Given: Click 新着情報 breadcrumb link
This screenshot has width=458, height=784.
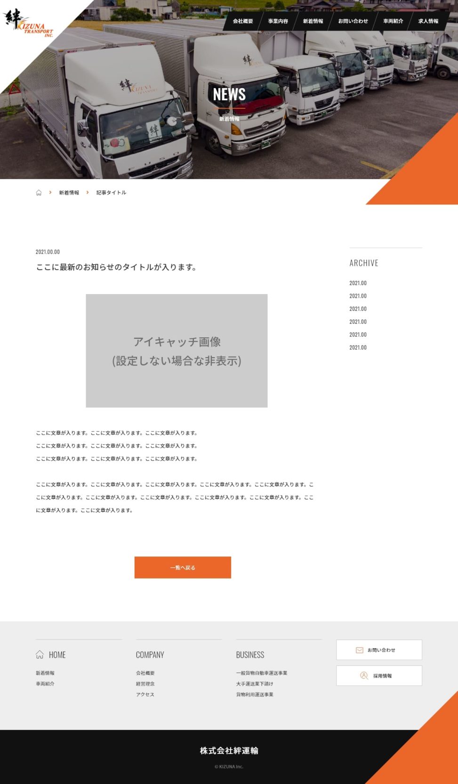Looking at the screenshot, I should click(69, 193).
